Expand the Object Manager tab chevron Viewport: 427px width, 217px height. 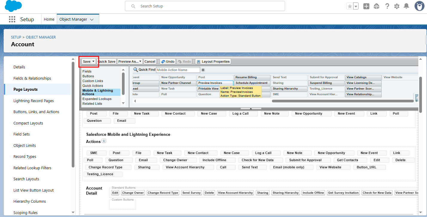pos(92,19)
